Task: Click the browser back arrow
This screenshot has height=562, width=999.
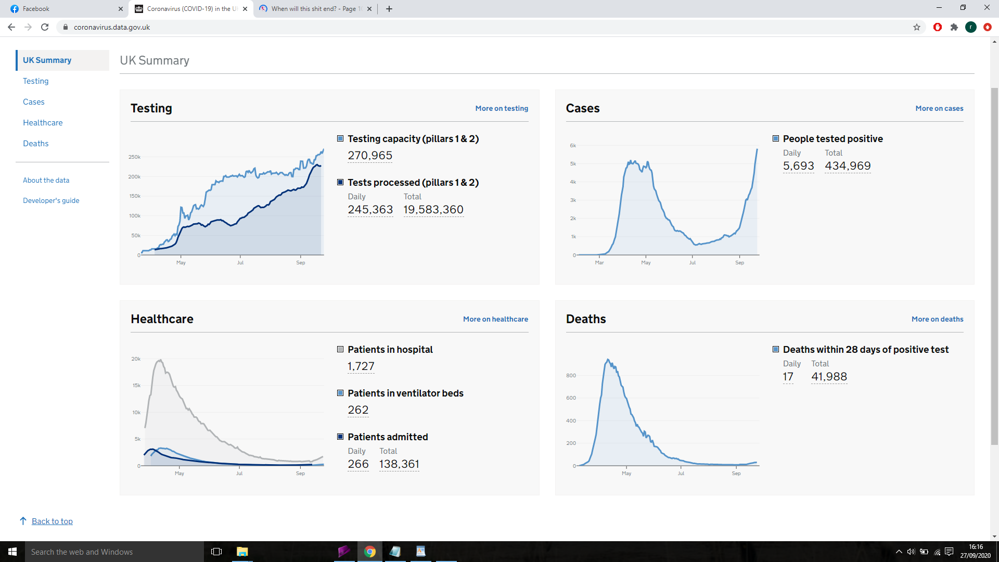Action: point(11,27)
